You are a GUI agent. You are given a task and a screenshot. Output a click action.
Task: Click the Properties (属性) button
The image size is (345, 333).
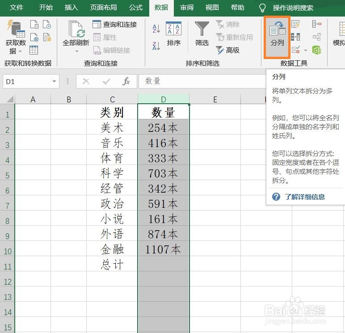(105, 38)
